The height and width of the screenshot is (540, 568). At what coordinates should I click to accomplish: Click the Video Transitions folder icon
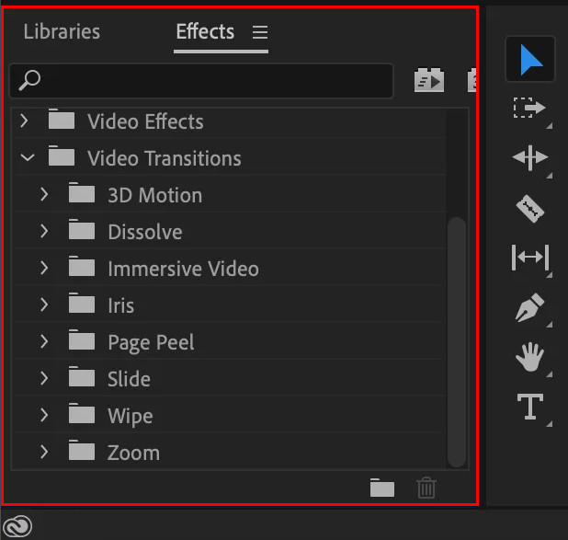coord(62,156)
